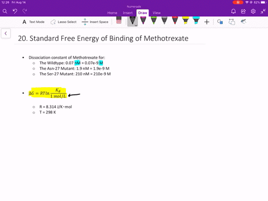
Task: Click the page title Standard Free Energy
Action: (x=103, y=39)
